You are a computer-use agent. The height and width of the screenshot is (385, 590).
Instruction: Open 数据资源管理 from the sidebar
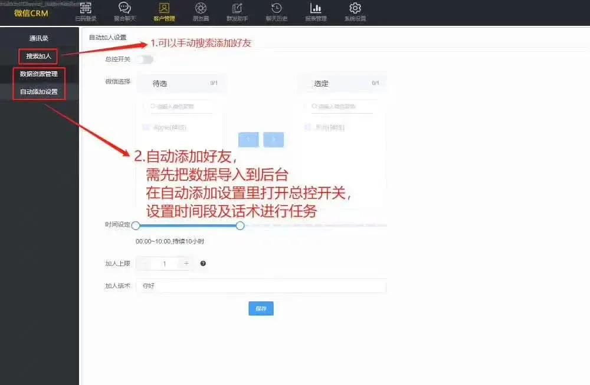[x=38, y=75]
